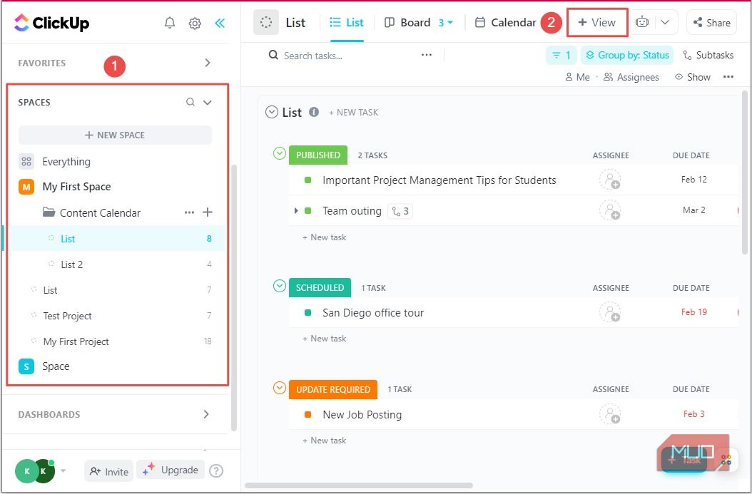The width and height of the screenshot is (752, 494).
Task: Open the Board view dropdown arrow
Action: point(450,23)
